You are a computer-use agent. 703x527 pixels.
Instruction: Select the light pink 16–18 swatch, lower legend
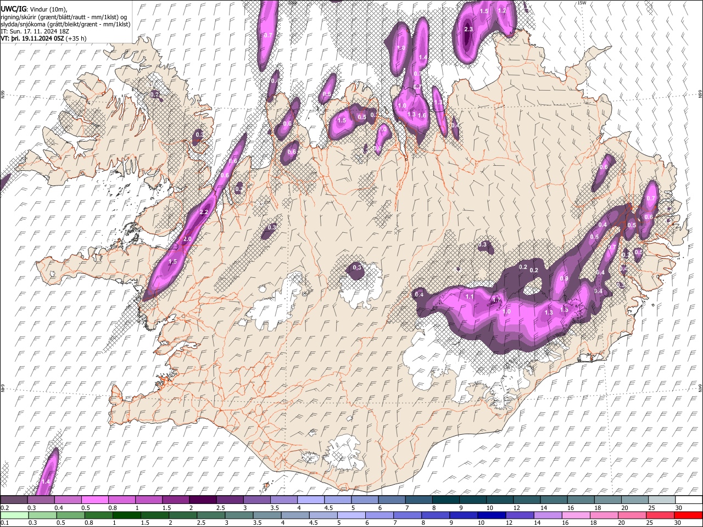pos(576,515)
